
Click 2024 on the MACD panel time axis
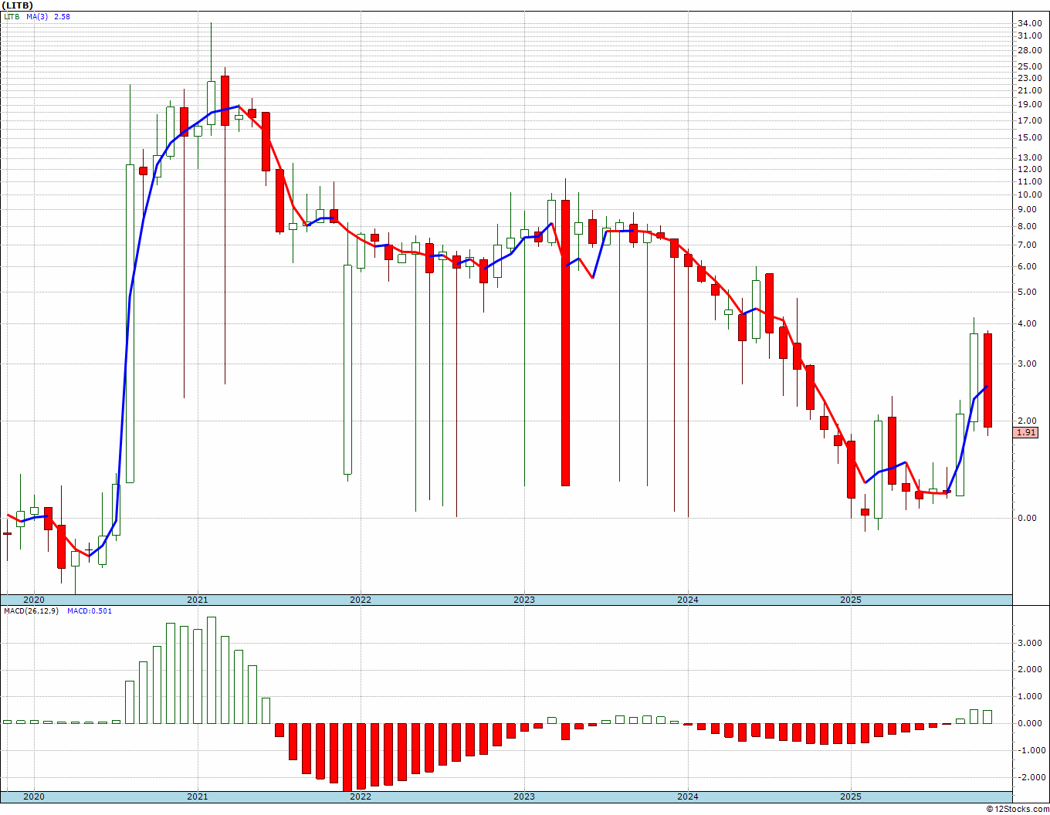click(688, 796)
